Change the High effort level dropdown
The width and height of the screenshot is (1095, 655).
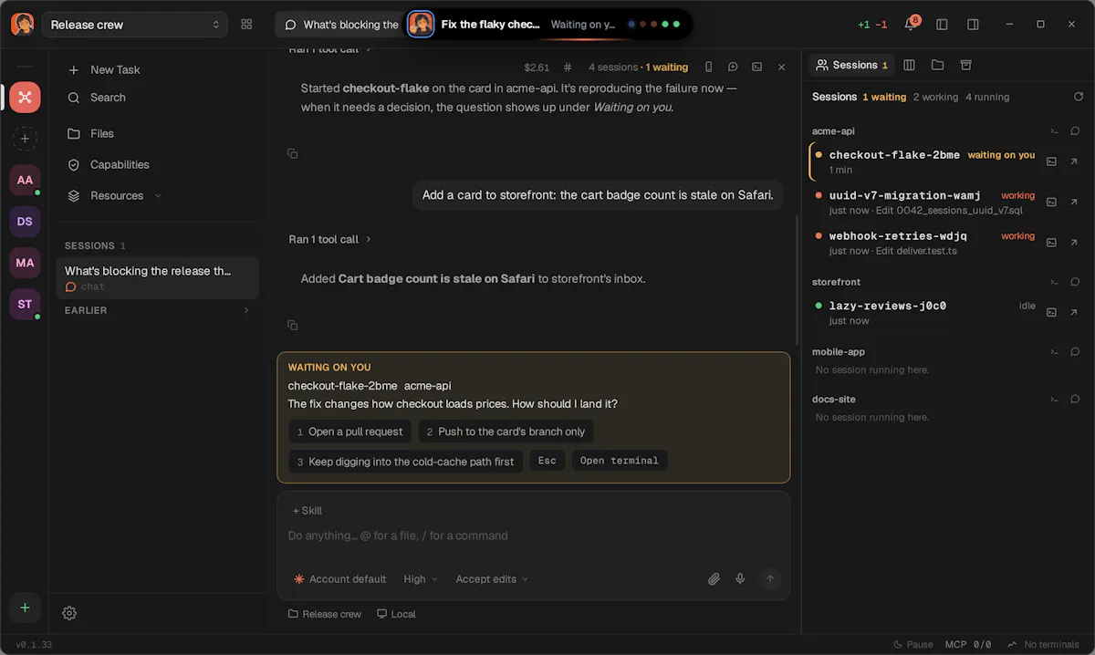tap(421, 579)
